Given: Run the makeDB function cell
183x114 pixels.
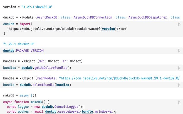Looking at the screenshot, I should [x=179, y=102].
